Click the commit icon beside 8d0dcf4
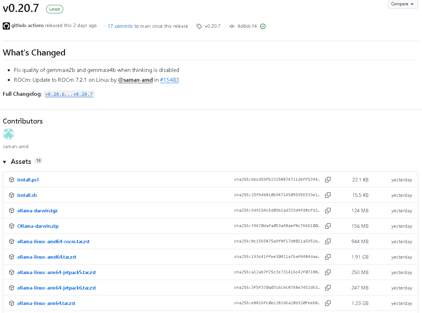The width and height of the screenshot is (422, 313). coord(232,26)
